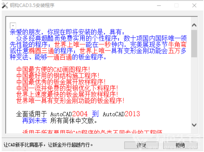This screenshot has width=204, height=152.
Task: Click the AutoCAD2004 text in the agreement
Action: point(69,114)
